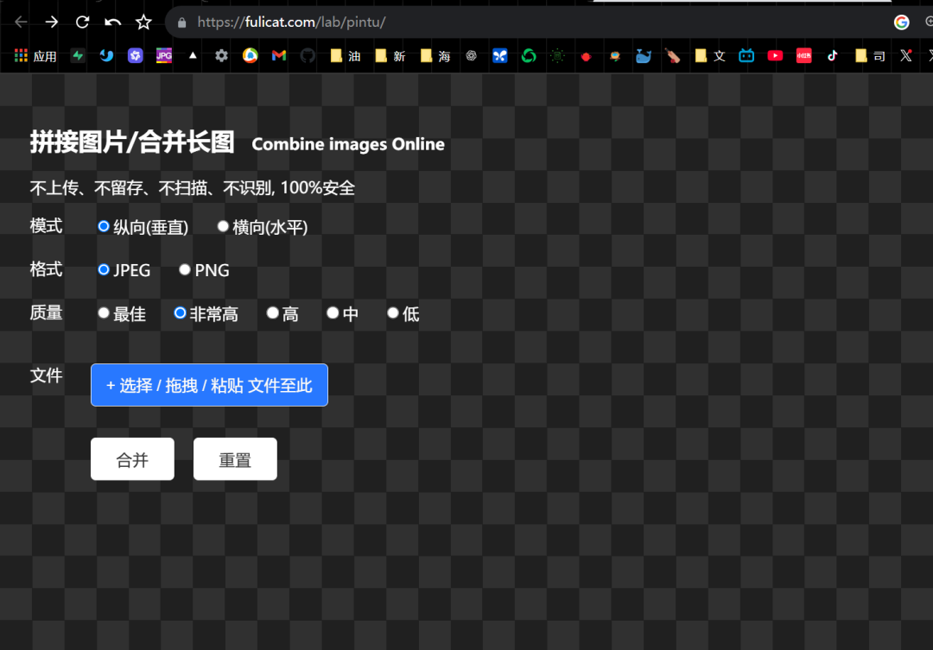Open the 应用 apps shortcut
The height and width of the screenshot is (650, 933).
click(35, 55)
